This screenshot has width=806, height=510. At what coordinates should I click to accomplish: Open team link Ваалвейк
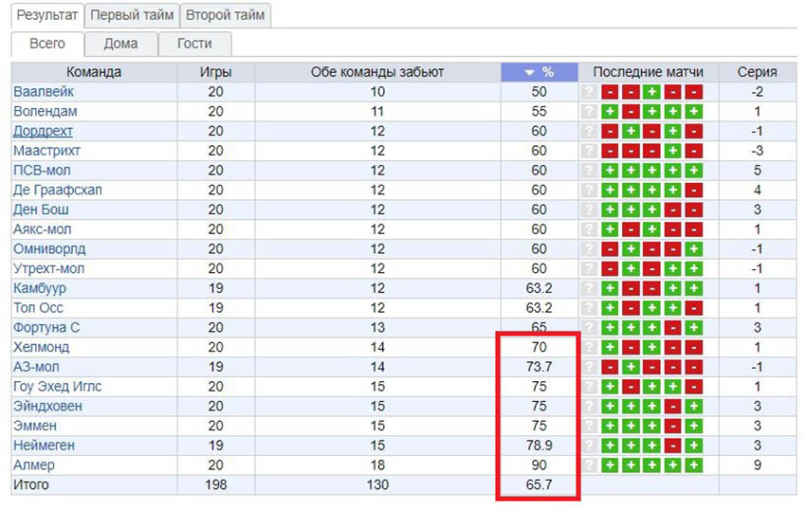pyautogui.click(x=44, y=92)
